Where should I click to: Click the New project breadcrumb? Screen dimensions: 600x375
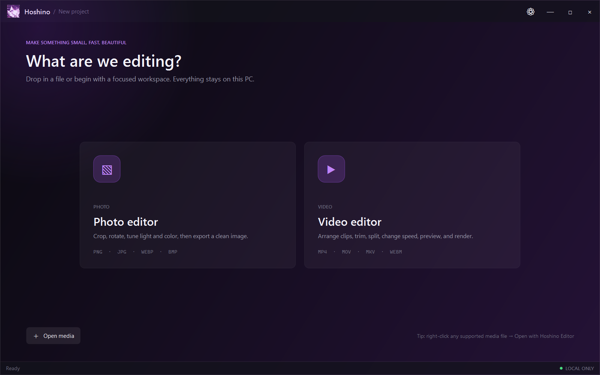73,12
